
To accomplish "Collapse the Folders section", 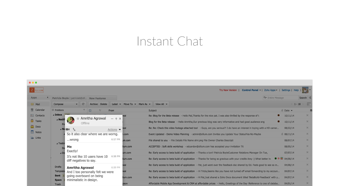I will 53,110.
